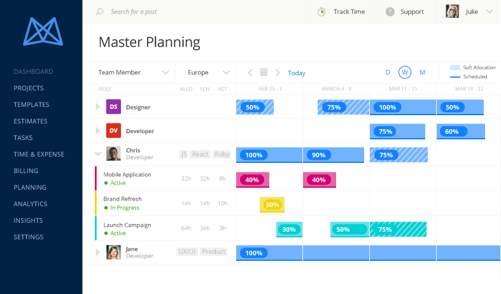501x294 pixels.
Task: Open Projects in the sidebar
Action: click(x=29, y=88)
